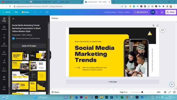Open Excel from the taskbar
The width and height of the screenshot is (177, 100).
tap(122, 97)
